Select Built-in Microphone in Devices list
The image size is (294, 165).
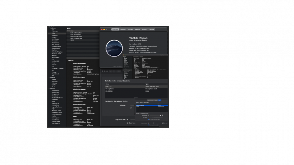pyautogui.click(x=76, y=33)
